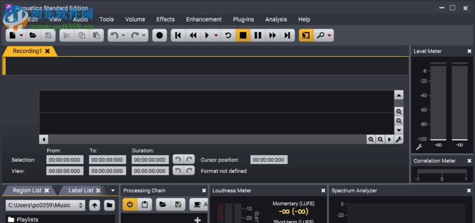The width and height of the screenshot is (475, 223).
Task: Open the Volume menu
Action: 135,19
